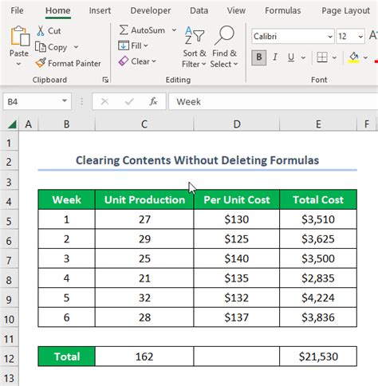
Task: Select cell with value $3,510
Action: [x=318, y=219]
